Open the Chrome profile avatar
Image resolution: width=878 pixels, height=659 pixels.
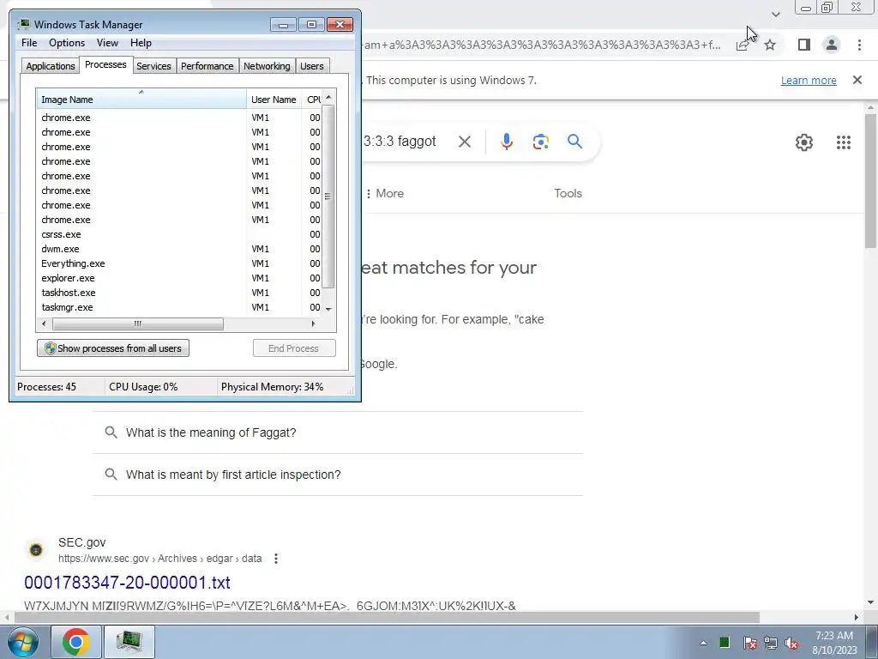point(832,45)
